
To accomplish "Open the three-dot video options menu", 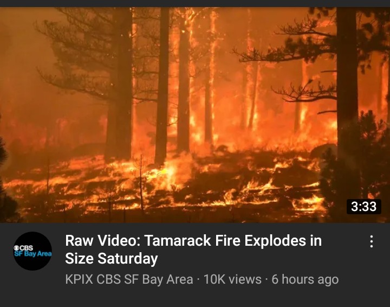I will 372,241.
